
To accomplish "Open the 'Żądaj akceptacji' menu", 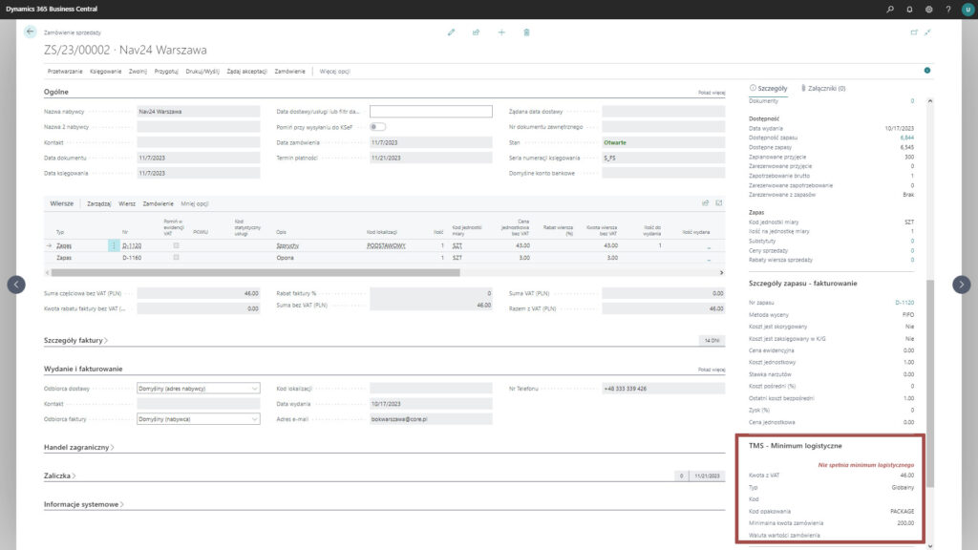I will click(x=247, y=72).
